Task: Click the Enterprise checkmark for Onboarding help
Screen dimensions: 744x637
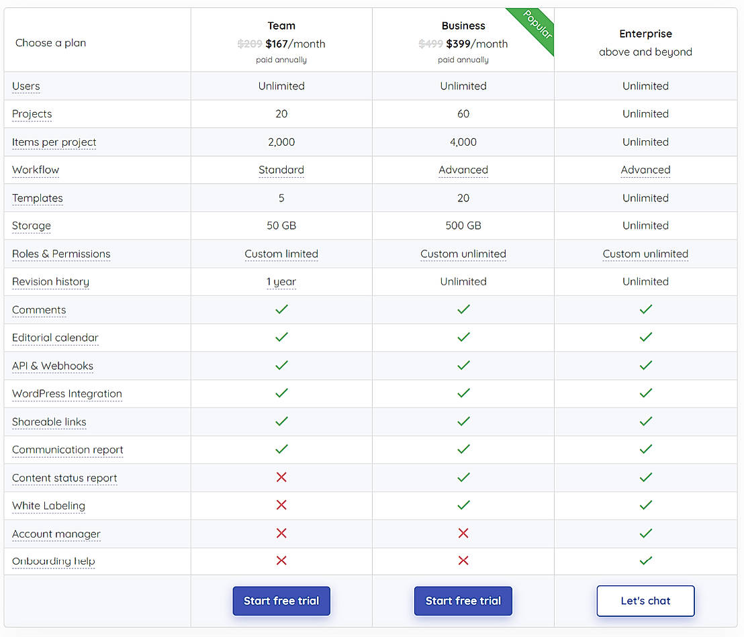Action: coord(646,560)
